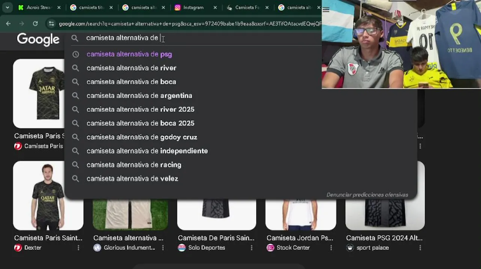Reload the page with the refresh icon
This screenshot has height=269, width=481.
[35, 24]
